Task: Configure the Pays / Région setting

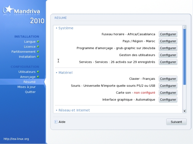Action: pyautogui.click(x=168, y=41)
